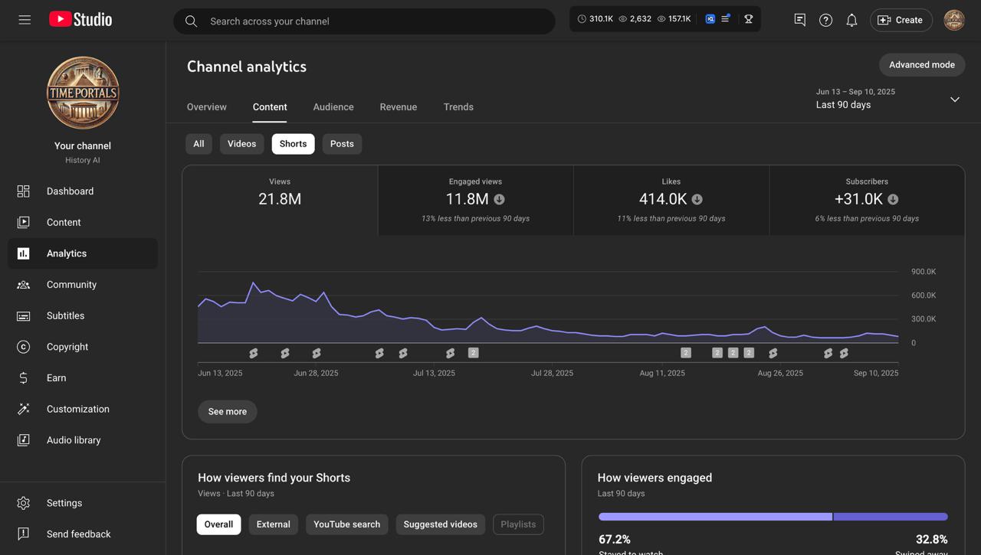
Task: Select the YouTube search traffic chip
Action: coord(346,524)
